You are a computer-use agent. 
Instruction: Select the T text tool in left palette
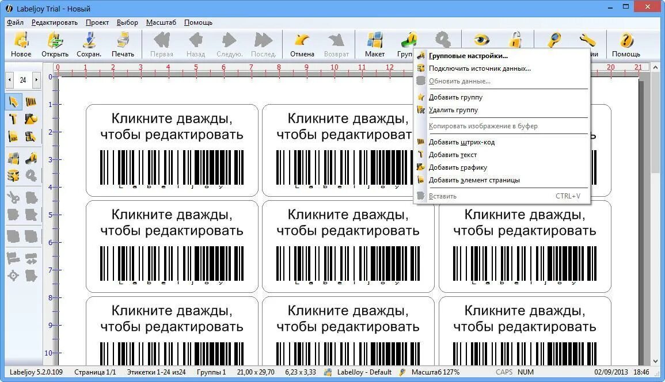[x=14, y=119]
